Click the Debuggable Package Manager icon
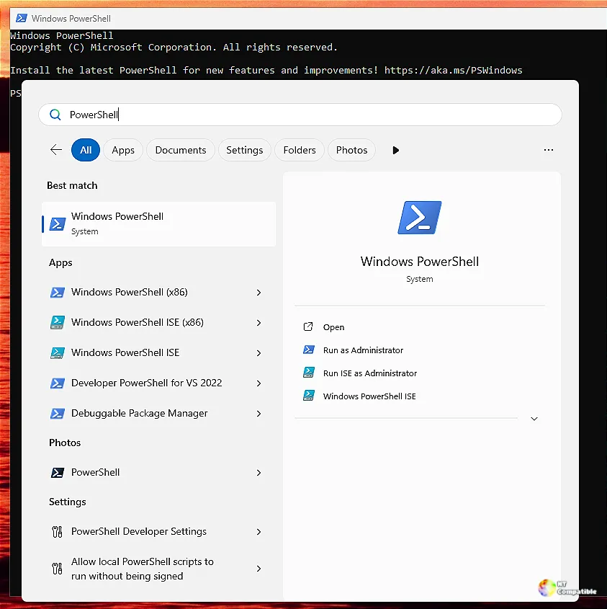The height and width of the screenshot is (609, 607). [58, 414]
